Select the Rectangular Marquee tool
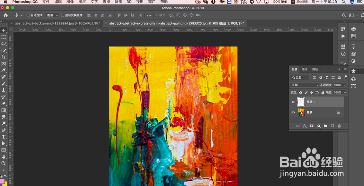This screenshot has width=364, height=186. pos(3,37)
